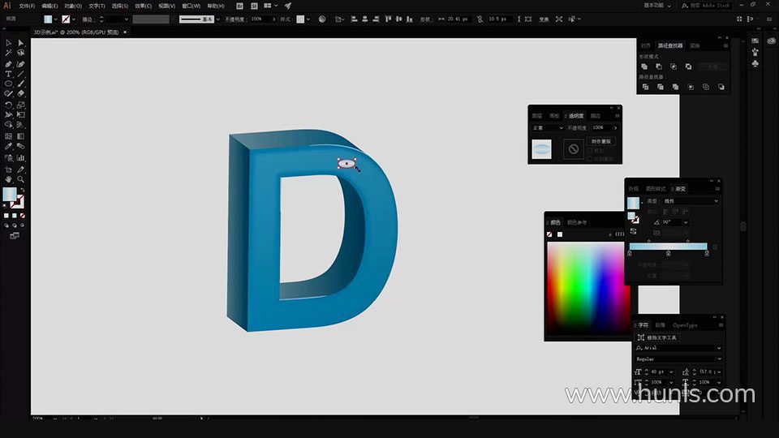Select the Gradient tool
This screenshot has height=438, width=779.
tap(21, 136)
